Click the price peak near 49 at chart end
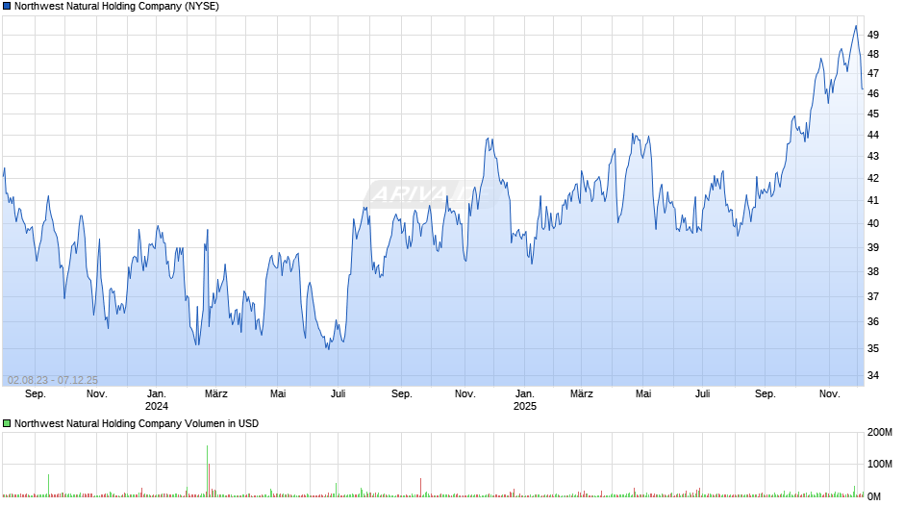Image resolution: width=904 pixels, height=506 pixels. (x=856, y=27)
